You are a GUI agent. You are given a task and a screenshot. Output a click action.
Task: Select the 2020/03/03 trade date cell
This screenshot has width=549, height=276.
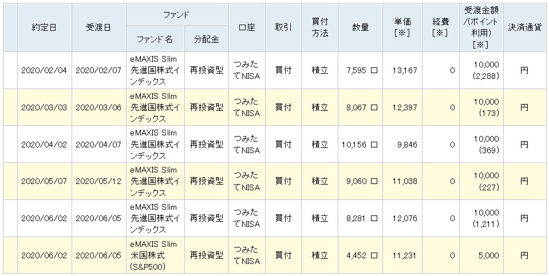pos(44,107)
